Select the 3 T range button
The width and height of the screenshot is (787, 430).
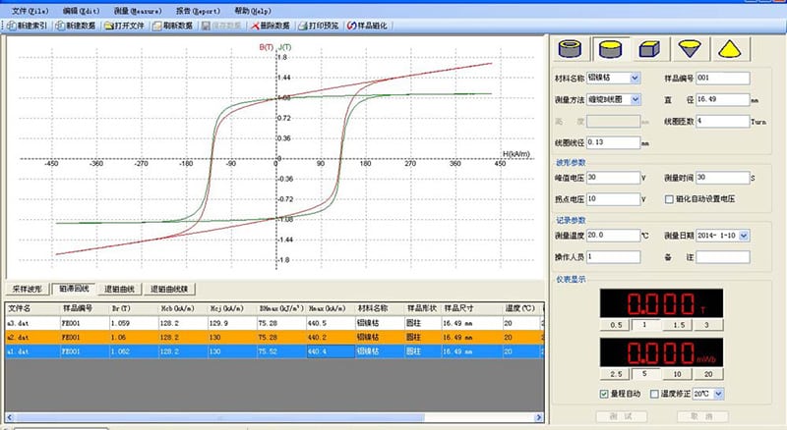point(707,325)
